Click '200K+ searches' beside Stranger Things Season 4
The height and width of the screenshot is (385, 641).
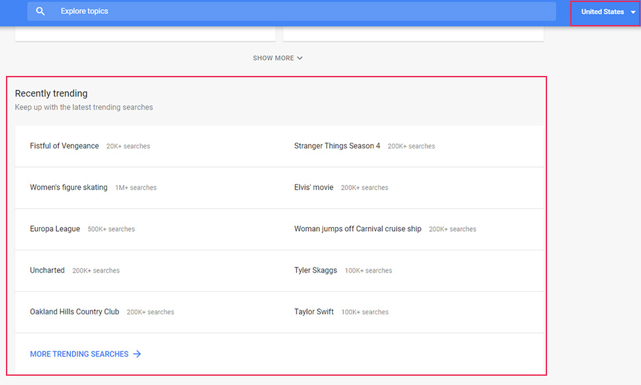point(411,146)
